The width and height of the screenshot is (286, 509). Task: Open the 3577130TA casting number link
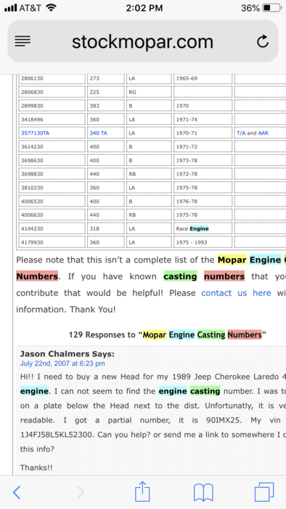pyautogui.click(x=36, y=133)
